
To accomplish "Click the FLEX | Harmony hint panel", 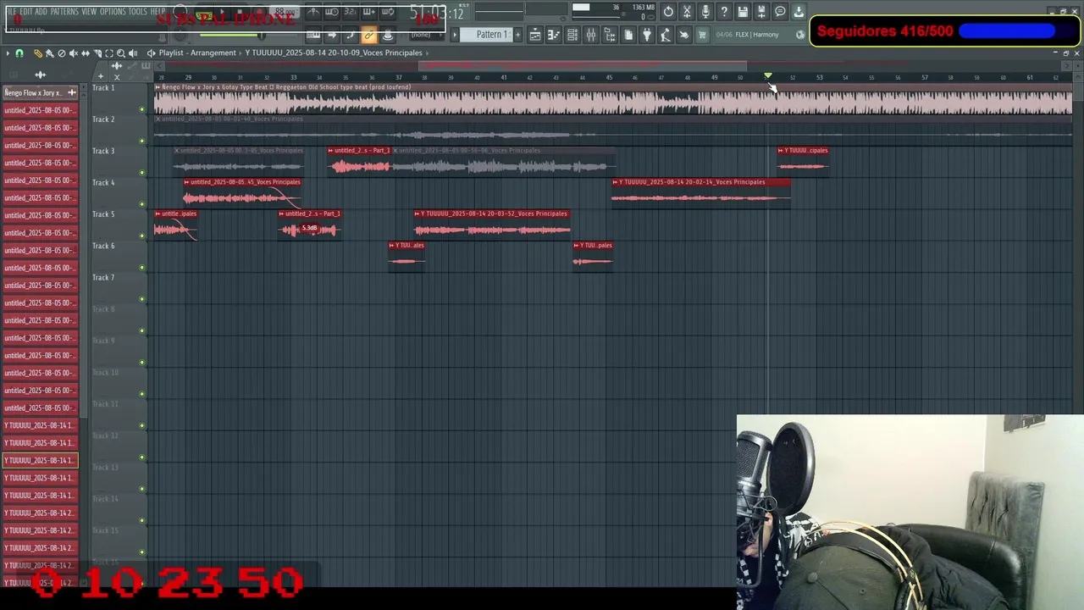I will pos(759,35).
